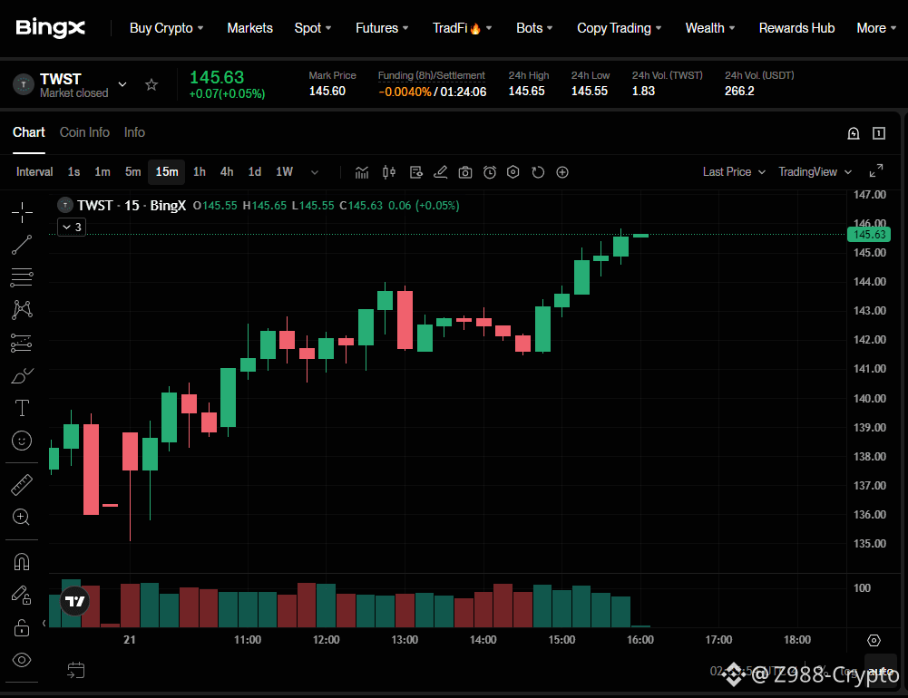Expand the Spot menu
Image resolution: width=908 pixels, height=698 pixels.
coord(313,28)
